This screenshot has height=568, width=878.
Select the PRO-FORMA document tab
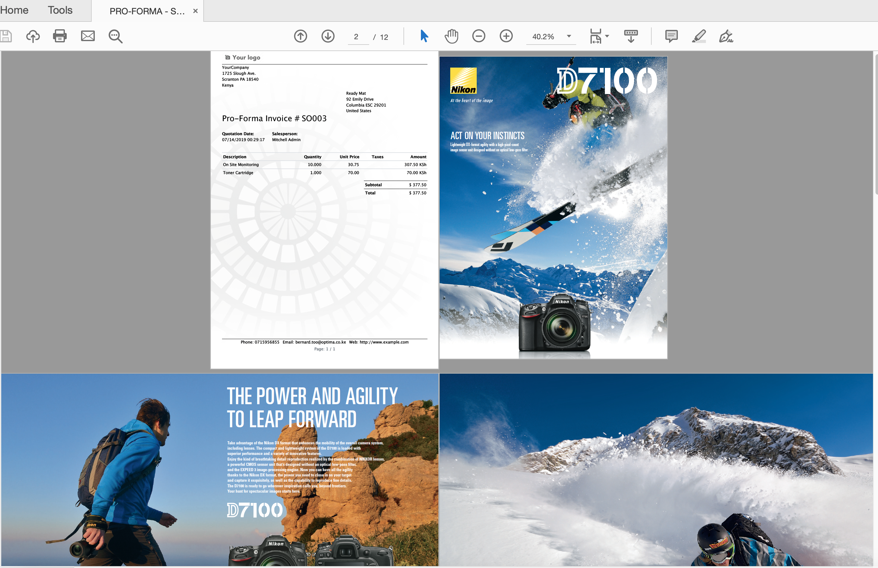coord(147,11)
